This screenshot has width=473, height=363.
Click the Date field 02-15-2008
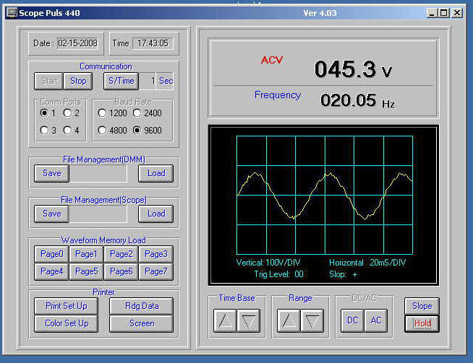[x=77, y=43]
